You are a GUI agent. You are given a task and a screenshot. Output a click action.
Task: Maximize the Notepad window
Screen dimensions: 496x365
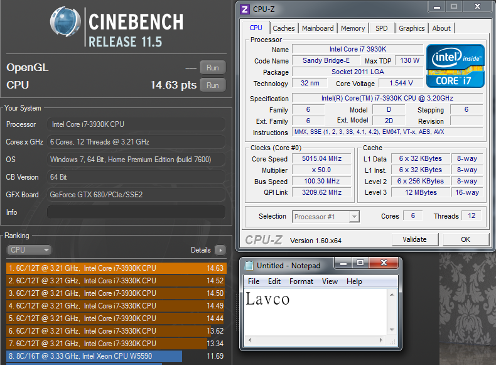coord(360,263)
